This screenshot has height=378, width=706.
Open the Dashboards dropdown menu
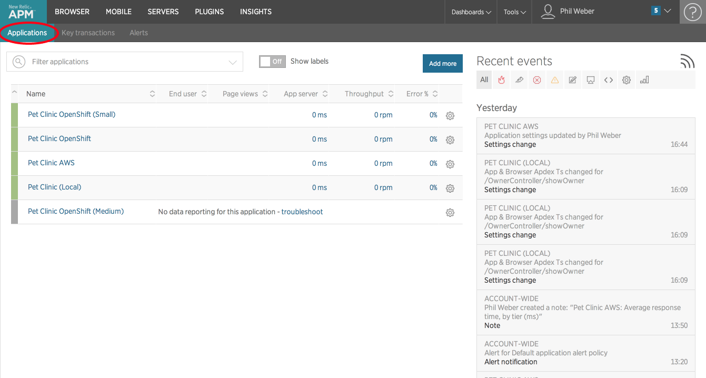click(x=471, y=12)
